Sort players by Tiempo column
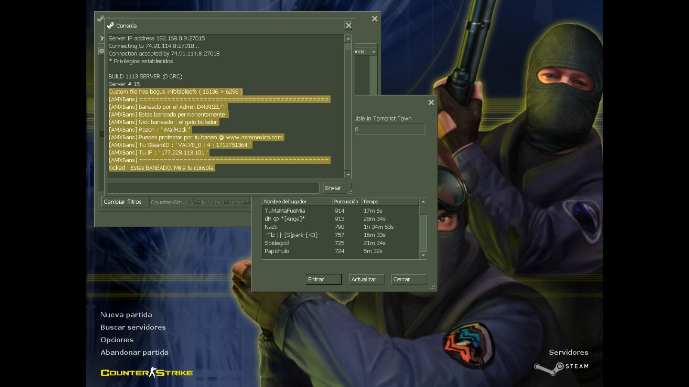Viewport: 689px width, 387px height. point(390,202)
